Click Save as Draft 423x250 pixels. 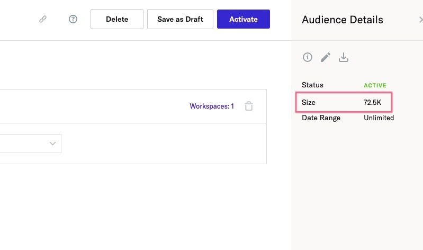[x=180, y=19]
